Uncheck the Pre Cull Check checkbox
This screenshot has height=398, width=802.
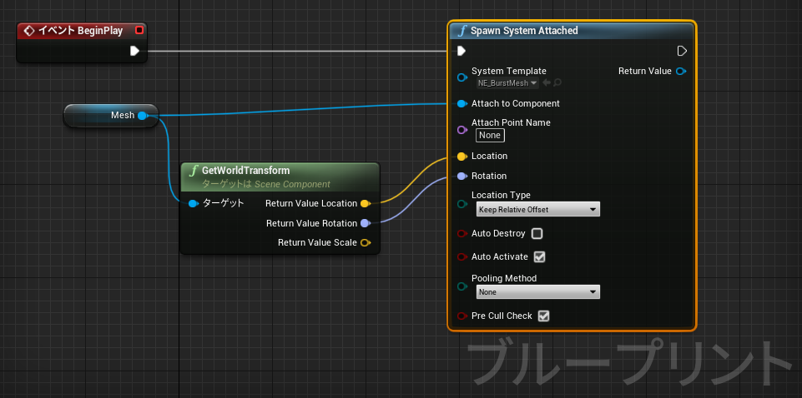(x=543, y=316)
